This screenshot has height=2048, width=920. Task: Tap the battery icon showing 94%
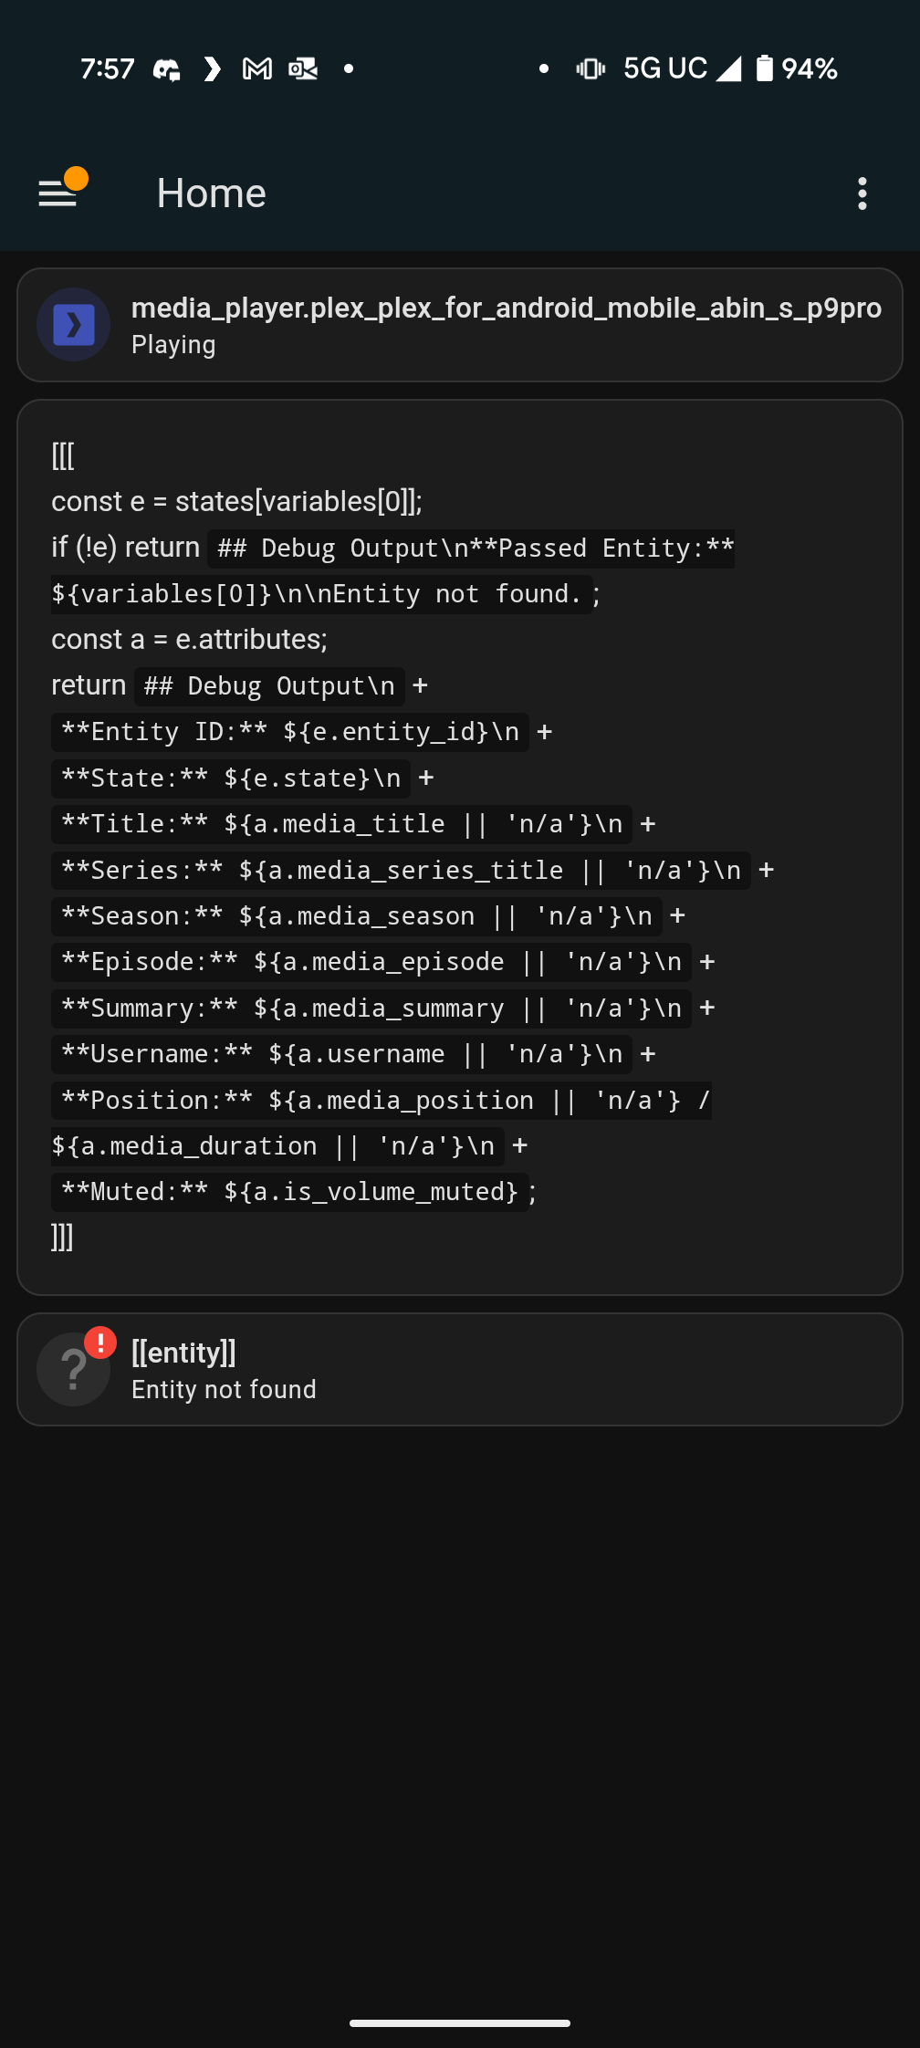pos(765,69)
